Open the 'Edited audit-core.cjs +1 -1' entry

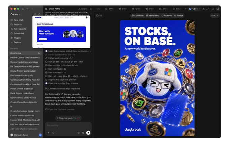point(59,58)
